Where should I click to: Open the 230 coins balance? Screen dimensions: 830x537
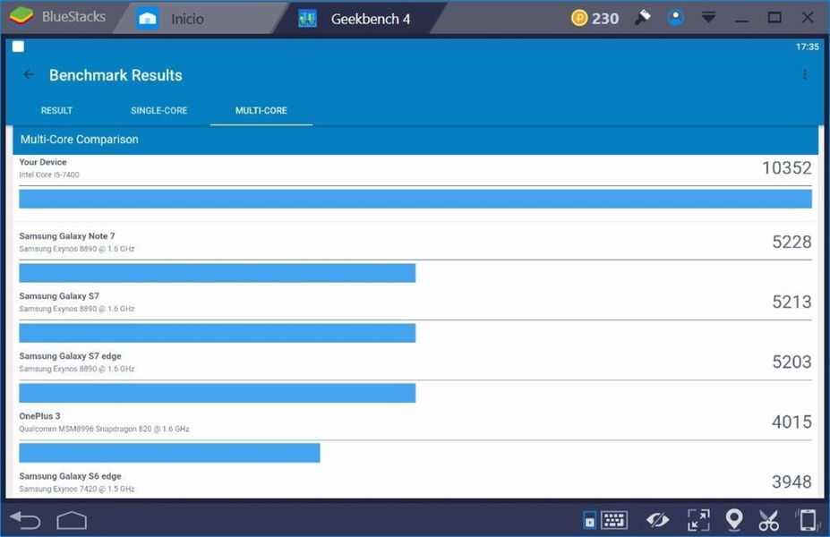coord(595,19)
